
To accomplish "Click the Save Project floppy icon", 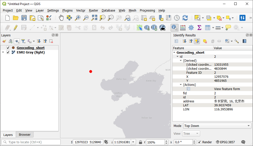I will [24, 18].
